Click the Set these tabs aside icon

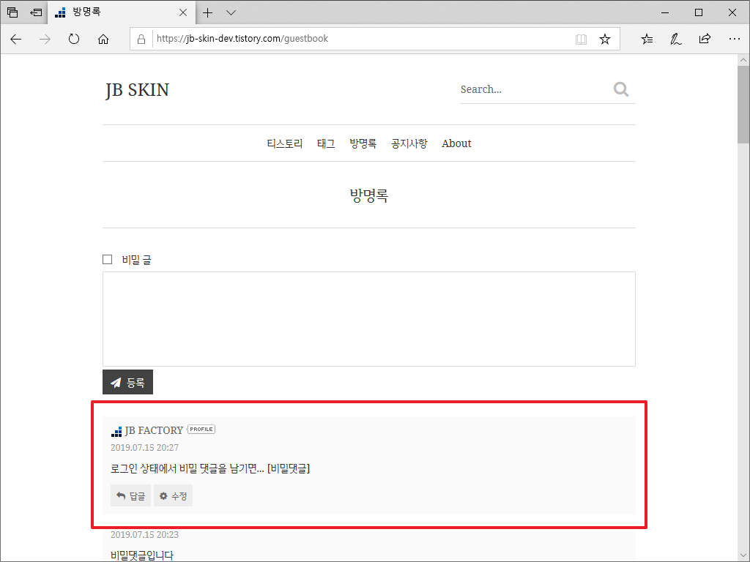coord(36,12)
